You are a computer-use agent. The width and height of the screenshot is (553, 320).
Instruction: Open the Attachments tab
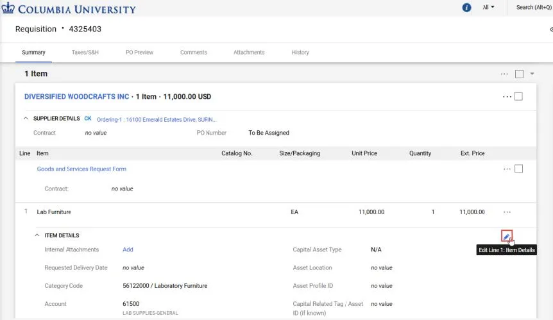tap(249, 52)
